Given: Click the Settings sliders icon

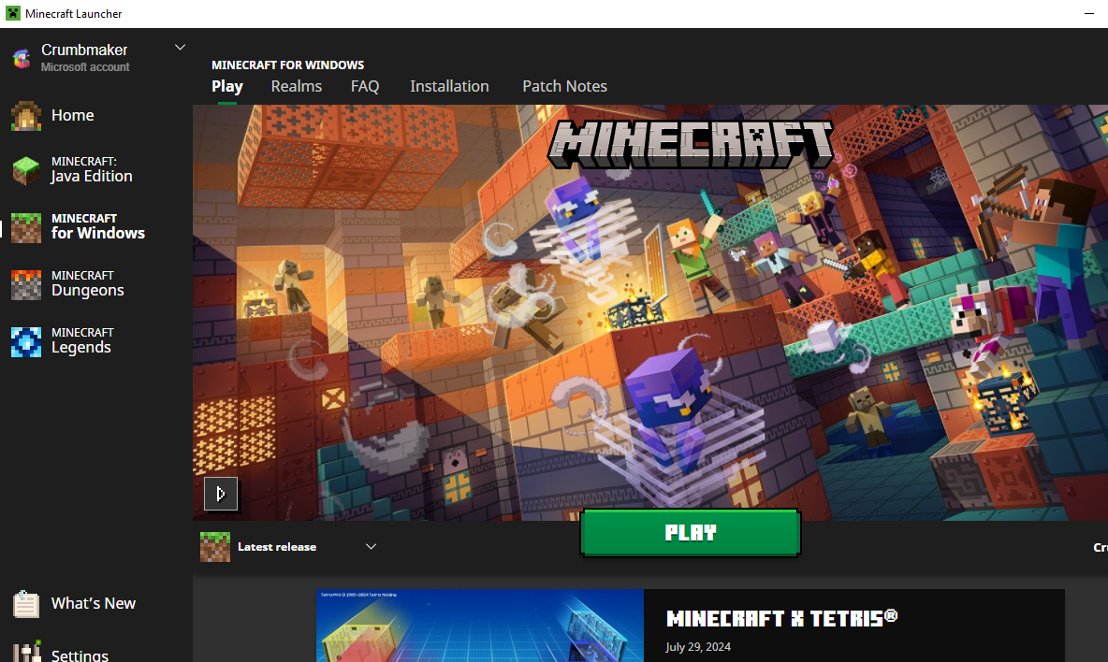Looking at the screenshot, I should [26, 652].
